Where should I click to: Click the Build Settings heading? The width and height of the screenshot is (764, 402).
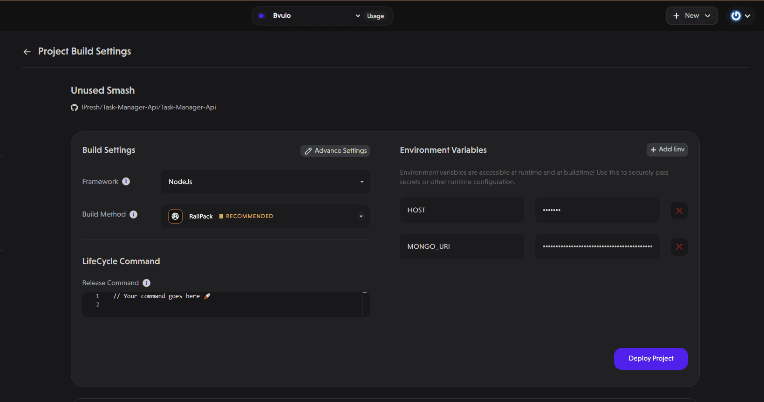click(109, 150)
